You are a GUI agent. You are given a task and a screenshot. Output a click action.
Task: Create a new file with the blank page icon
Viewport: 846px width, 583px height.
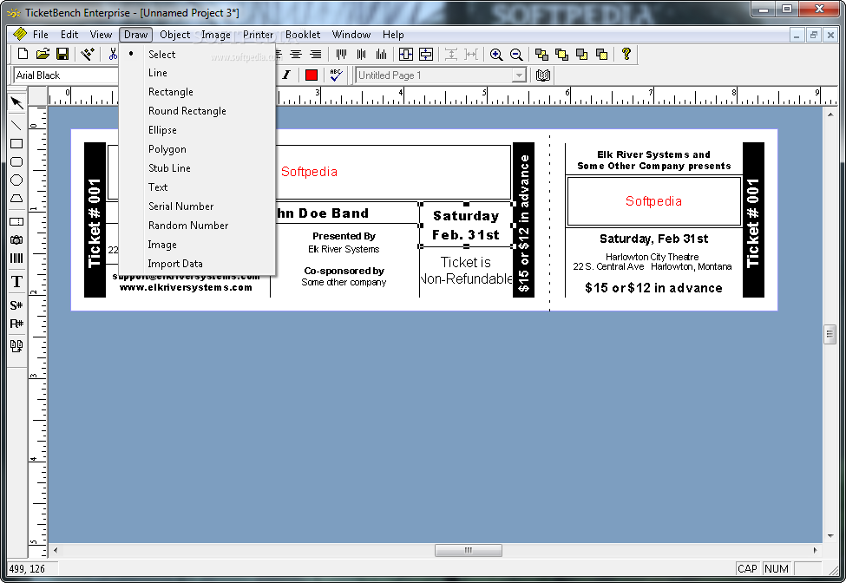[23, 54]
